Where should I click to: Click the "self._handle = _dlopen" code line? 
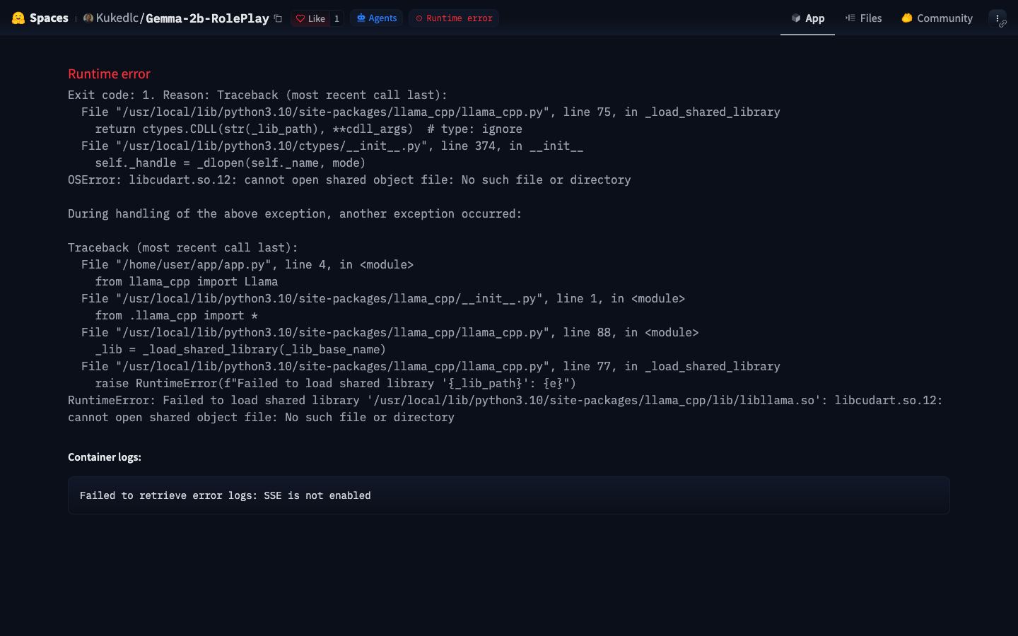[x=230, y=163]
